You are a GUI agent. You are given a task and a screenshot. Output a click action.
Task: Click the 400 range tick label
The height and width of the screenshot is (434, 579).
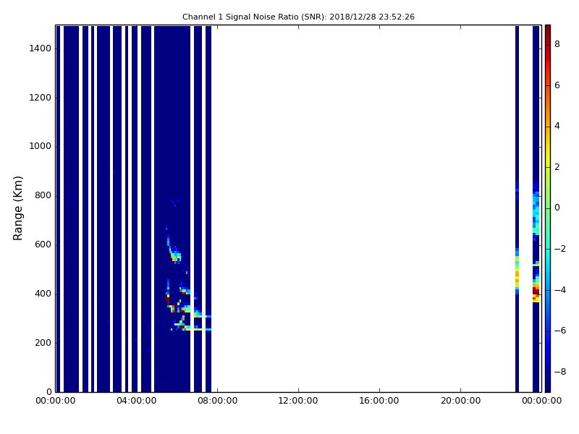43,294
